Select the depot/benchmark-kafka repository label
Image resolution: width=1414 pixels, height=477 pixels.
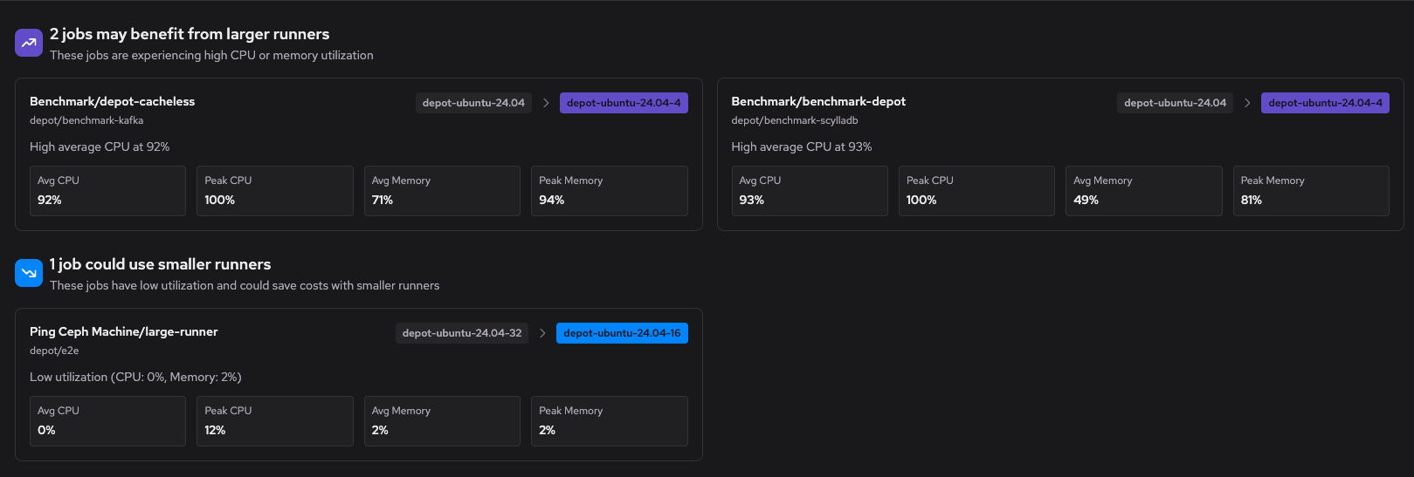(x=86, y=120)
